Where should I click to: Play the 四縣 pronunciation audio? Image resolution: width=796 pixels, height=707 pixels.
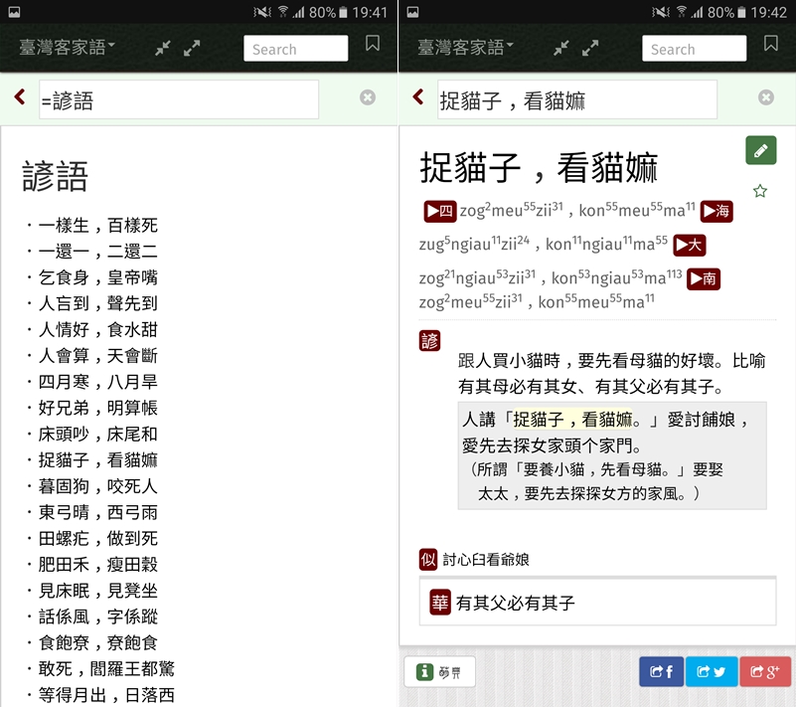point(438,211)
